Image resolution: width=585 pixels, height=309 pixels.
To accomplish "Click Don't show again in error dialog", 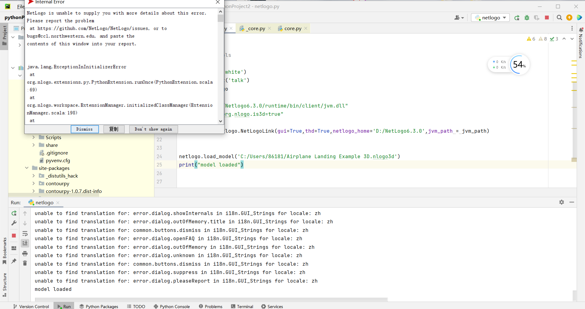I will (x=153, y=129).
